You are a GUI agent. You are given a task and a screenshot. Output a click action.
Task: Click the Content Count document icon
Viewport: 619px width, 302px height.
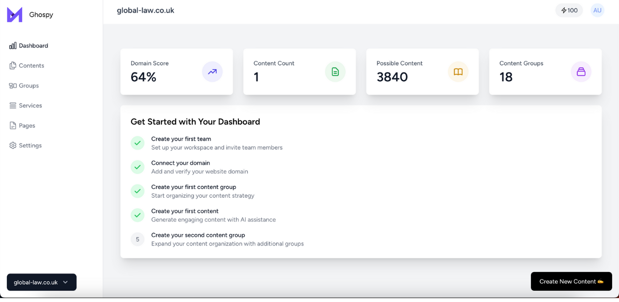click(x=335, y=72)
